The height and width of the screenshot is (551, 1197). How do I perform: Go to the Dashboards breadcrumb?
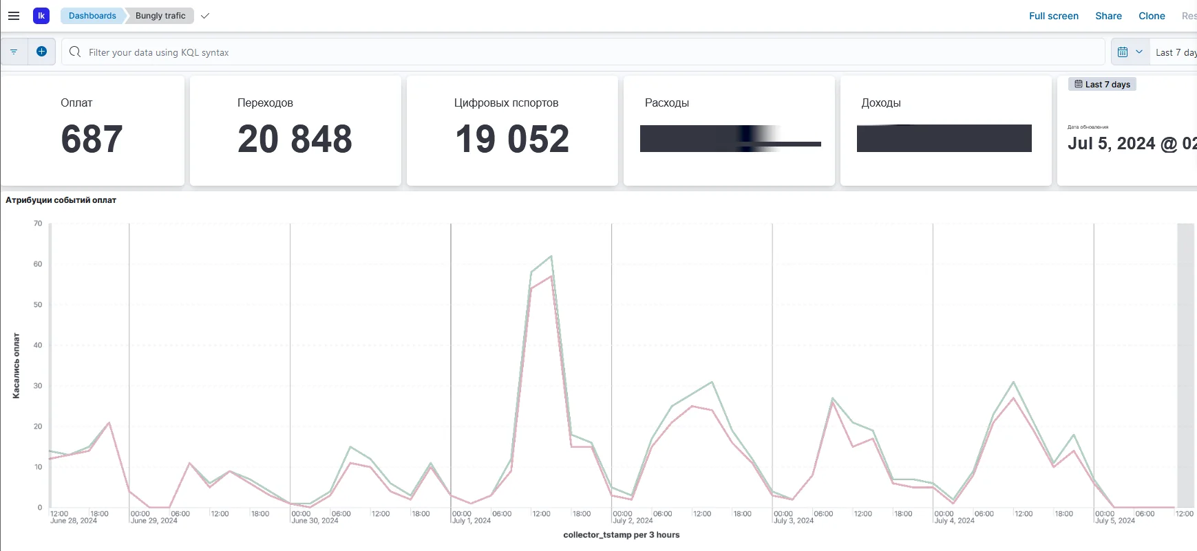(92, 16)
